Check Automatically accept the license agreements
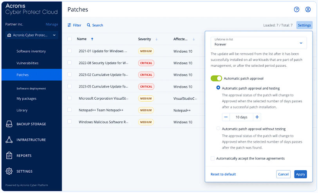The image size is (318, 193). (x=213, y=158)
